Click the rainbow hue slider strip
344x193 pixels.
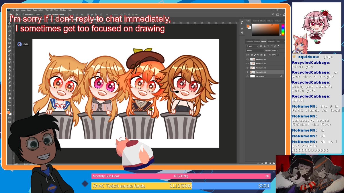[283, 30]
